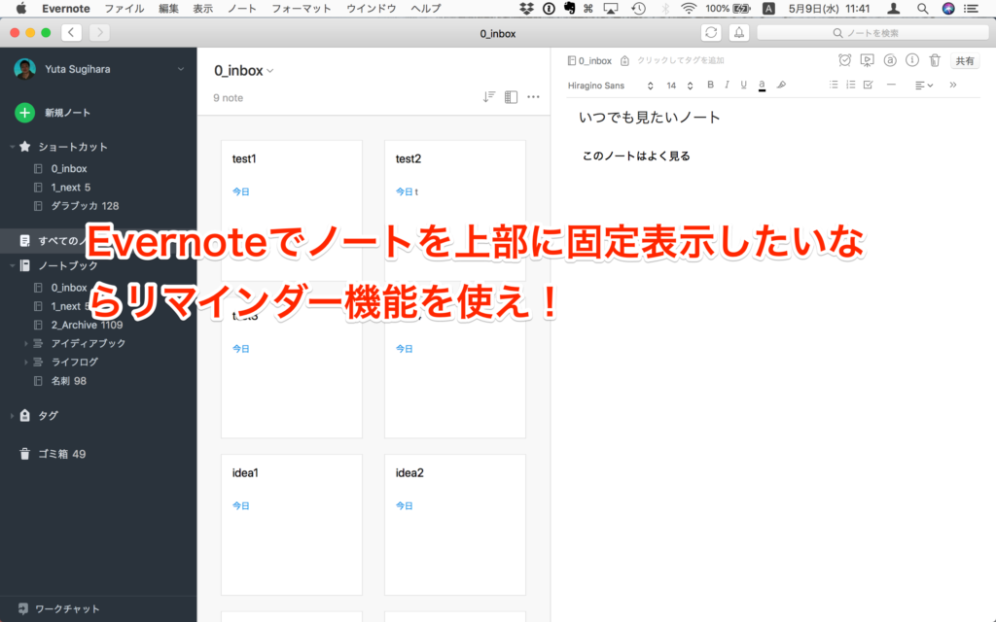
Task: Show note info with the info icon
Action: tap(912, 60)
